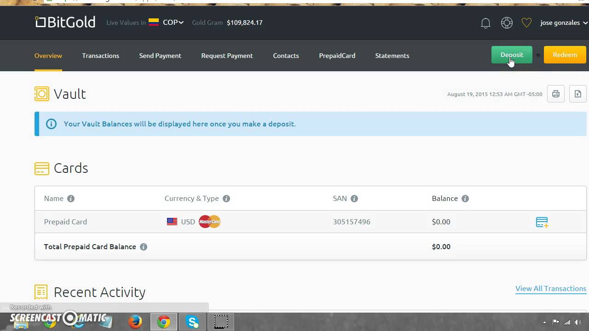Viewport: 589px width, 331px height.
Task: Click the Action Center flag tray icon
Action: [556, 322]
